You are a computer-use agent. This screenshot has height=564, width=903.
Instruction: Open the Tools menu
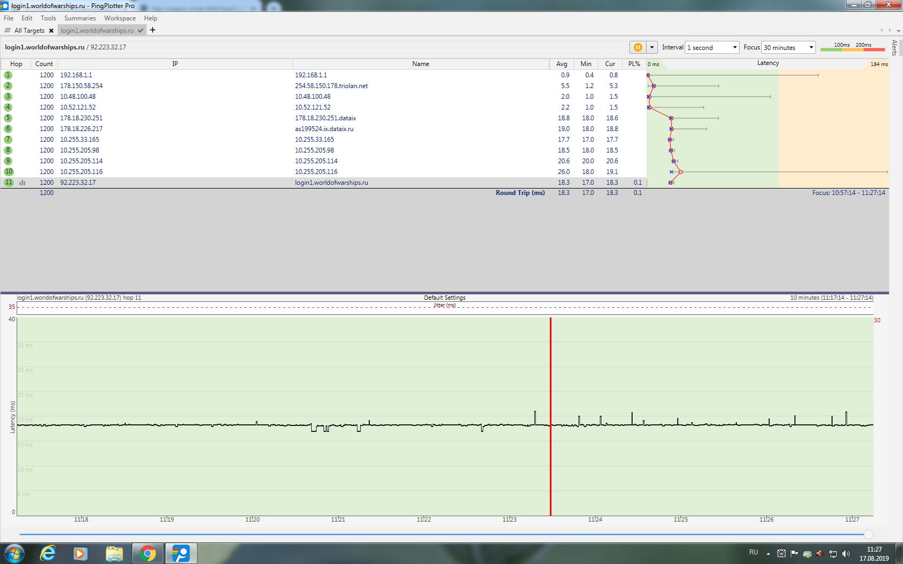tap(48, 18)
